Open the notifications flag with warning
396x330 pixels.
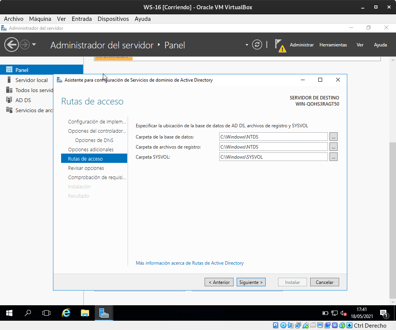point(280,45)
